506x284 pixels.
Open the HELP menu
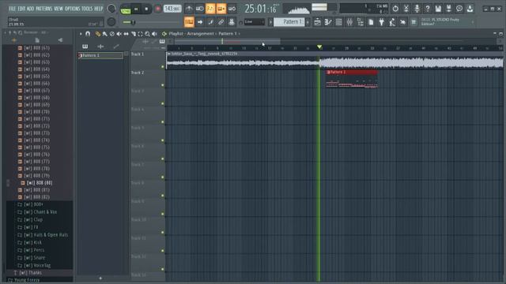click(x=98, y=9)
